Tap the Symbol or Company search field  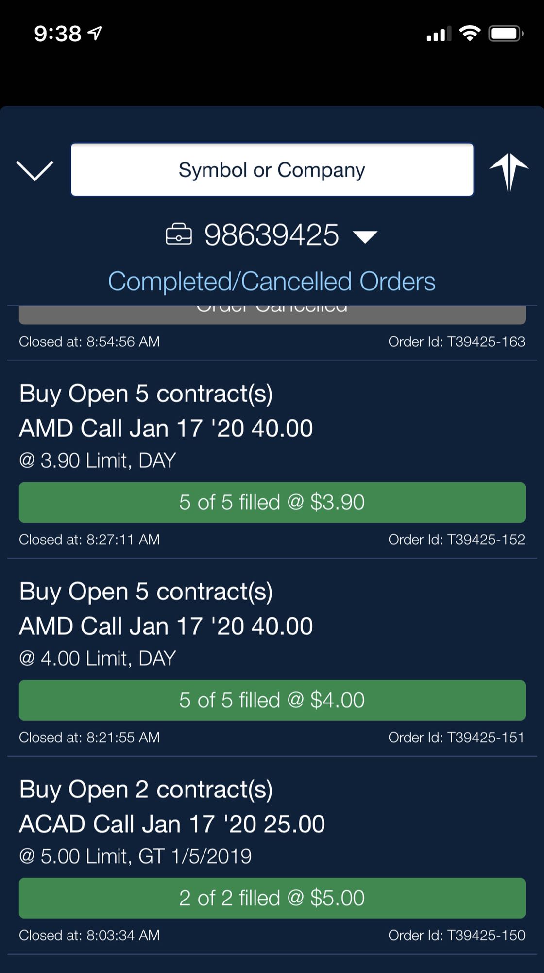pos(272,170)
